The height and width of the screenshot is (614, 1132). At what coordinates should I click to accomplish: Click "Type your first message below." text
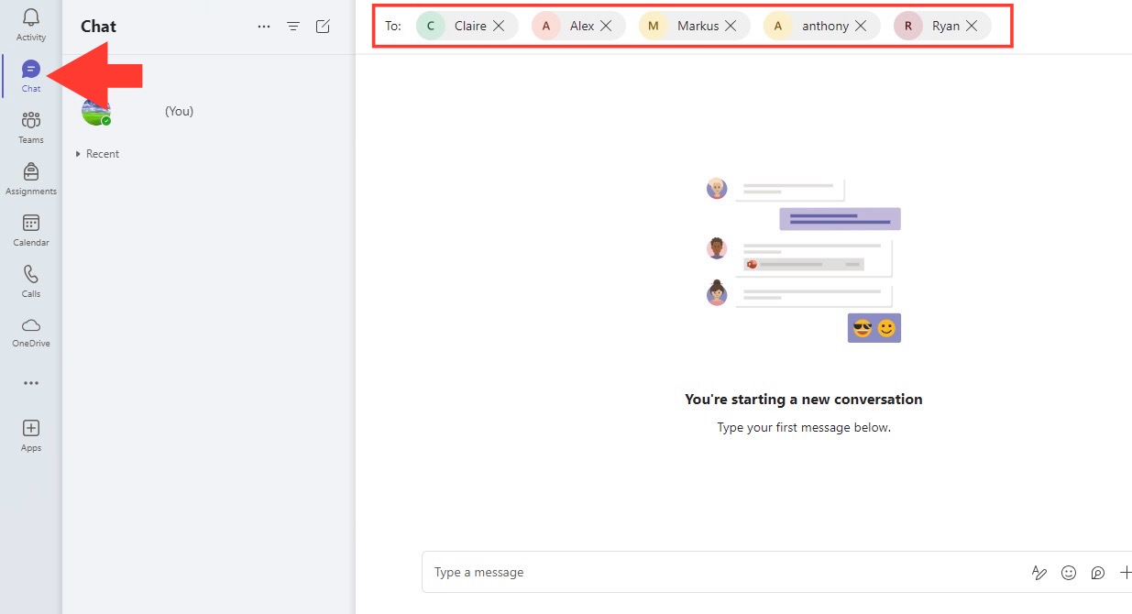pos(804,427)
